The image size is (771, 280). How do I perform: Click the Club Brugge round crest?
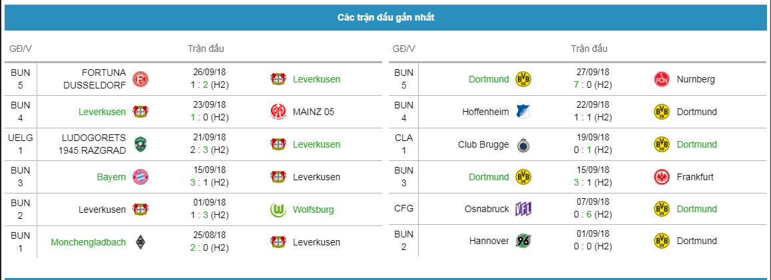(x=523, y=144)
